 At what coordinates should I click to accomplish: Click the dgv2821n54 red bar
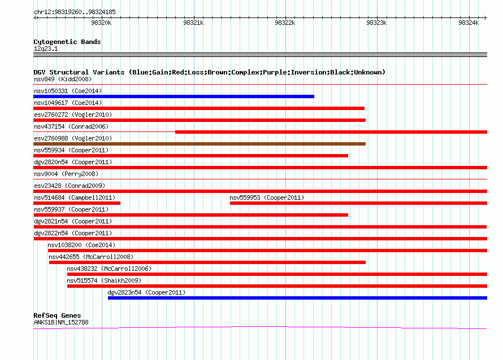(260, 227)
